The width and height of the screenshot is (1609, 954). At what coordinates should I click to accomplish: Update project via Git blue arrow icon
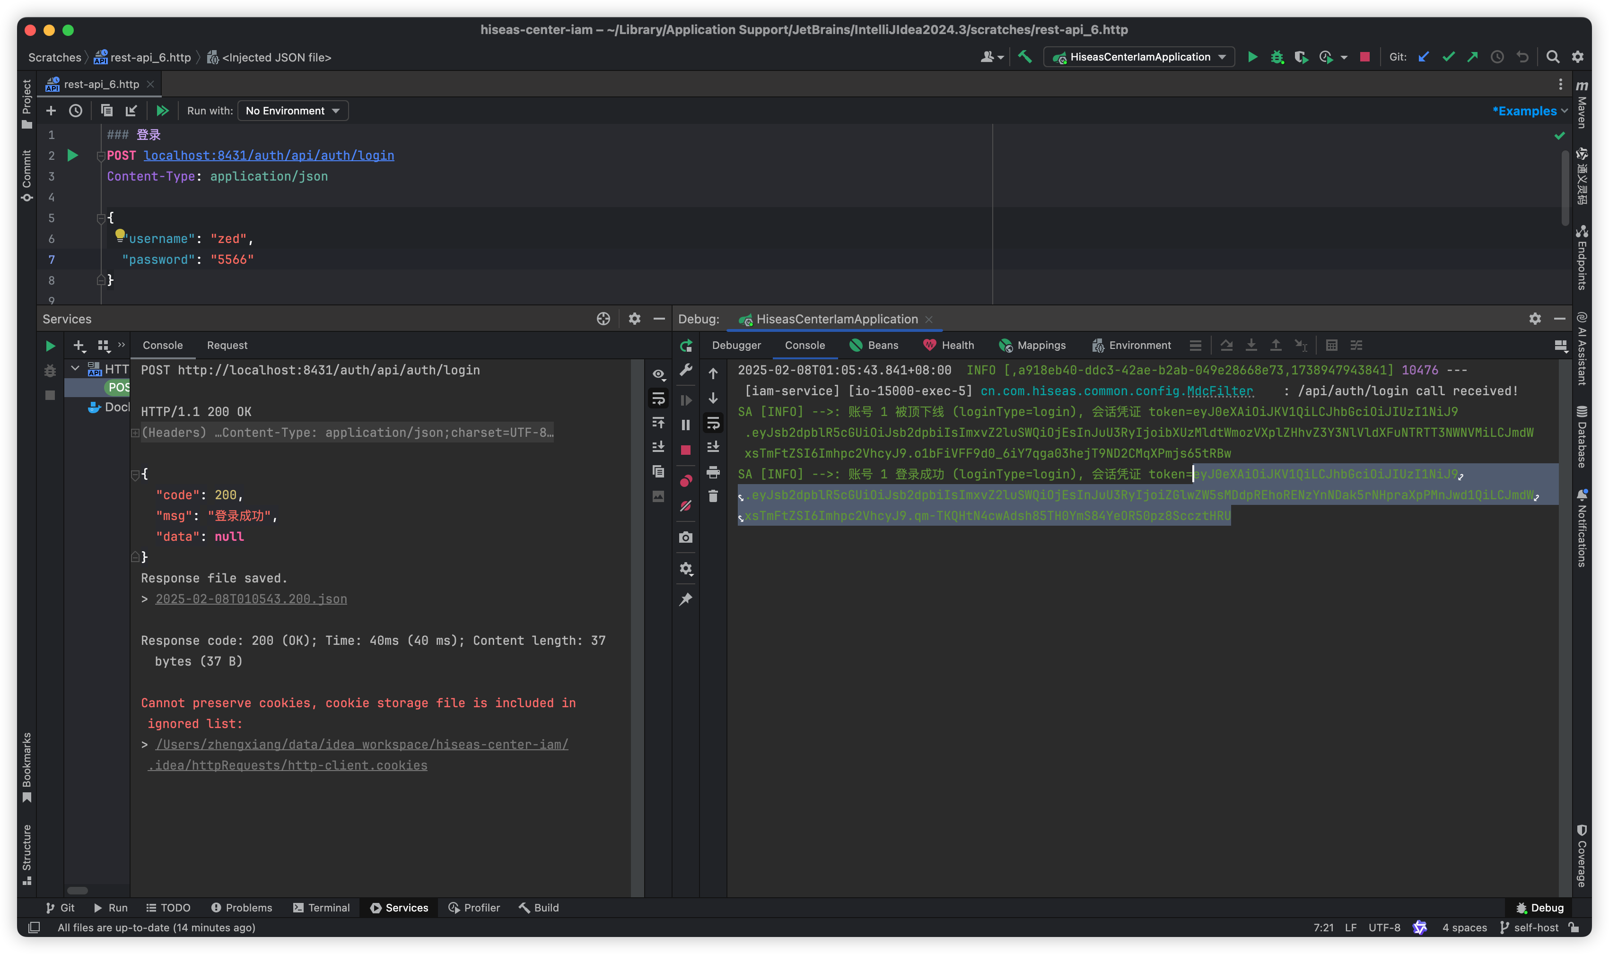coord(1423,57)
